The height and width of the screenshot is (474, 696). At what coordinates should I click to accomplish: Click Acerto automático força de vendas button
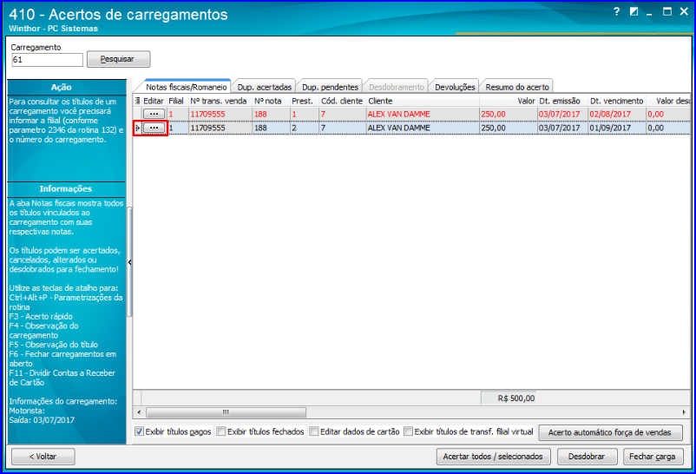[610, 432]
